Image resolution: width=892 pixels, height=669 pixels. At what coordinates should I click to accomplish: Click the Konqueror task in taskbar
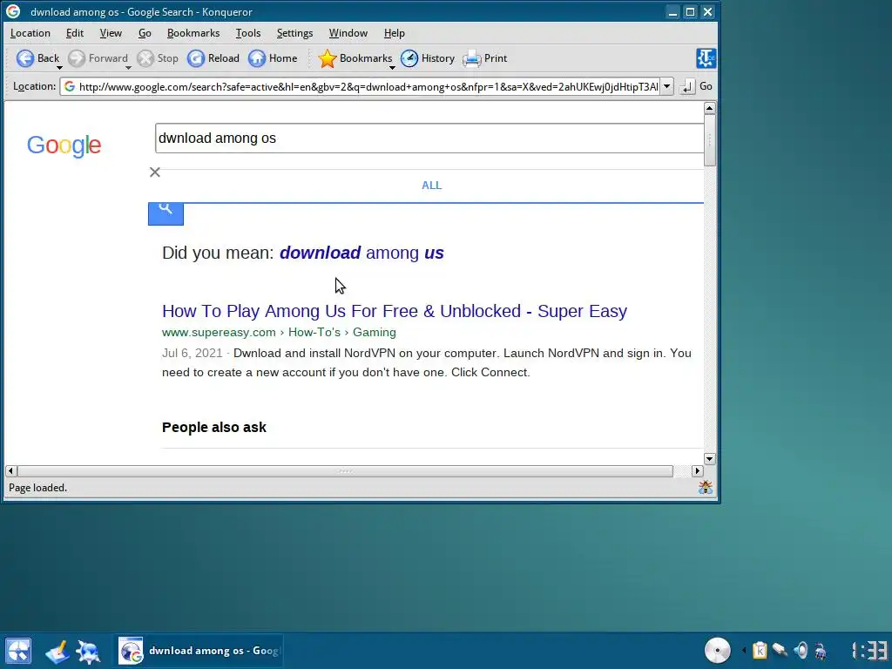coord(199,651)
